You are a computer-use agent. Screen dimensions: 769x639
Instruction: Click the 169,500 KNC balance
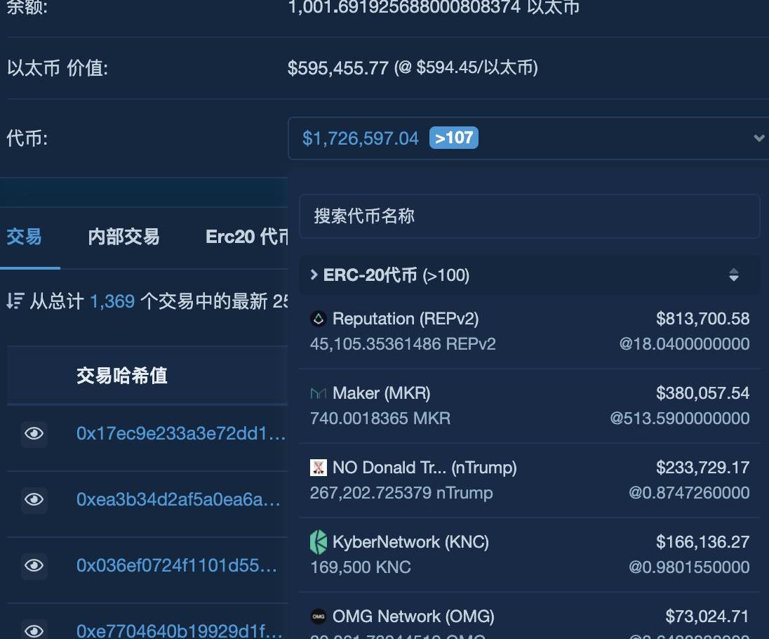pos(361,567)
